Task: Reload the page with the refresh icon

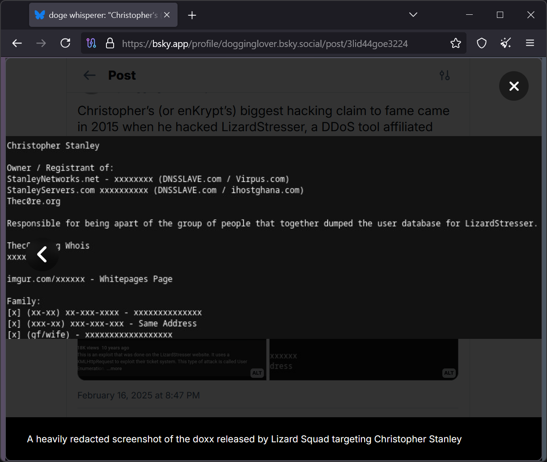Action: [65, 43]
